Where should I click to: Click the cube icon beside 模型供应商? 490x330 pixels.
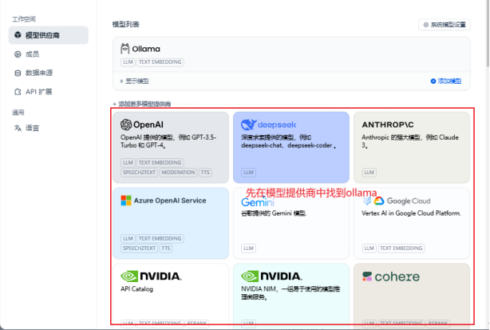(18, 35)
